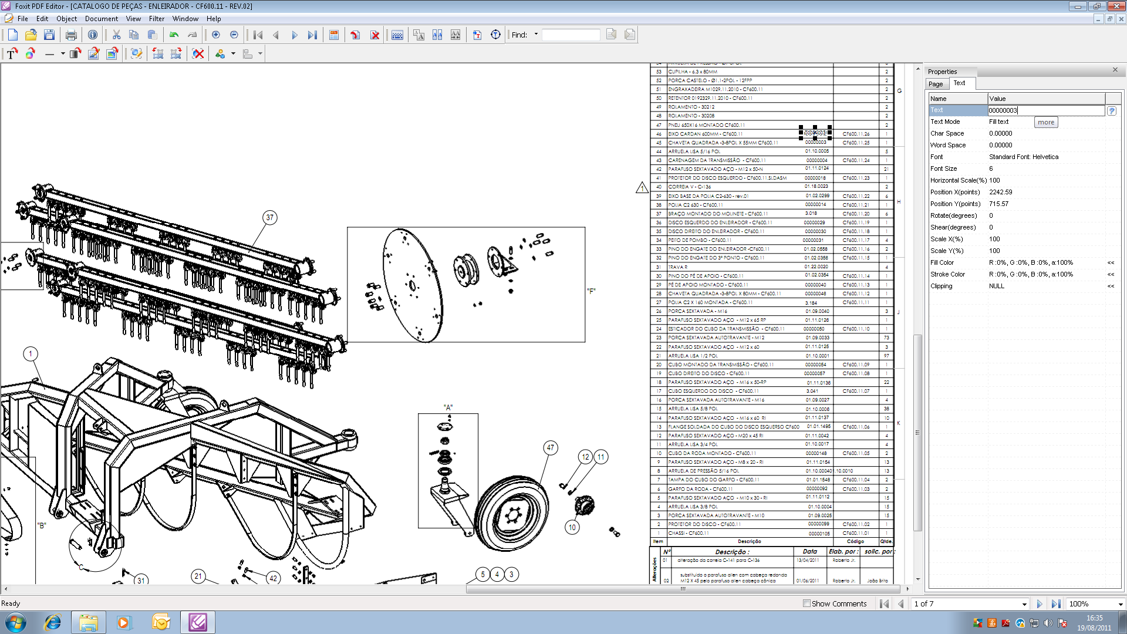Click find next icon beside Find box
The image size is (1127, 634).
(630, 35)
